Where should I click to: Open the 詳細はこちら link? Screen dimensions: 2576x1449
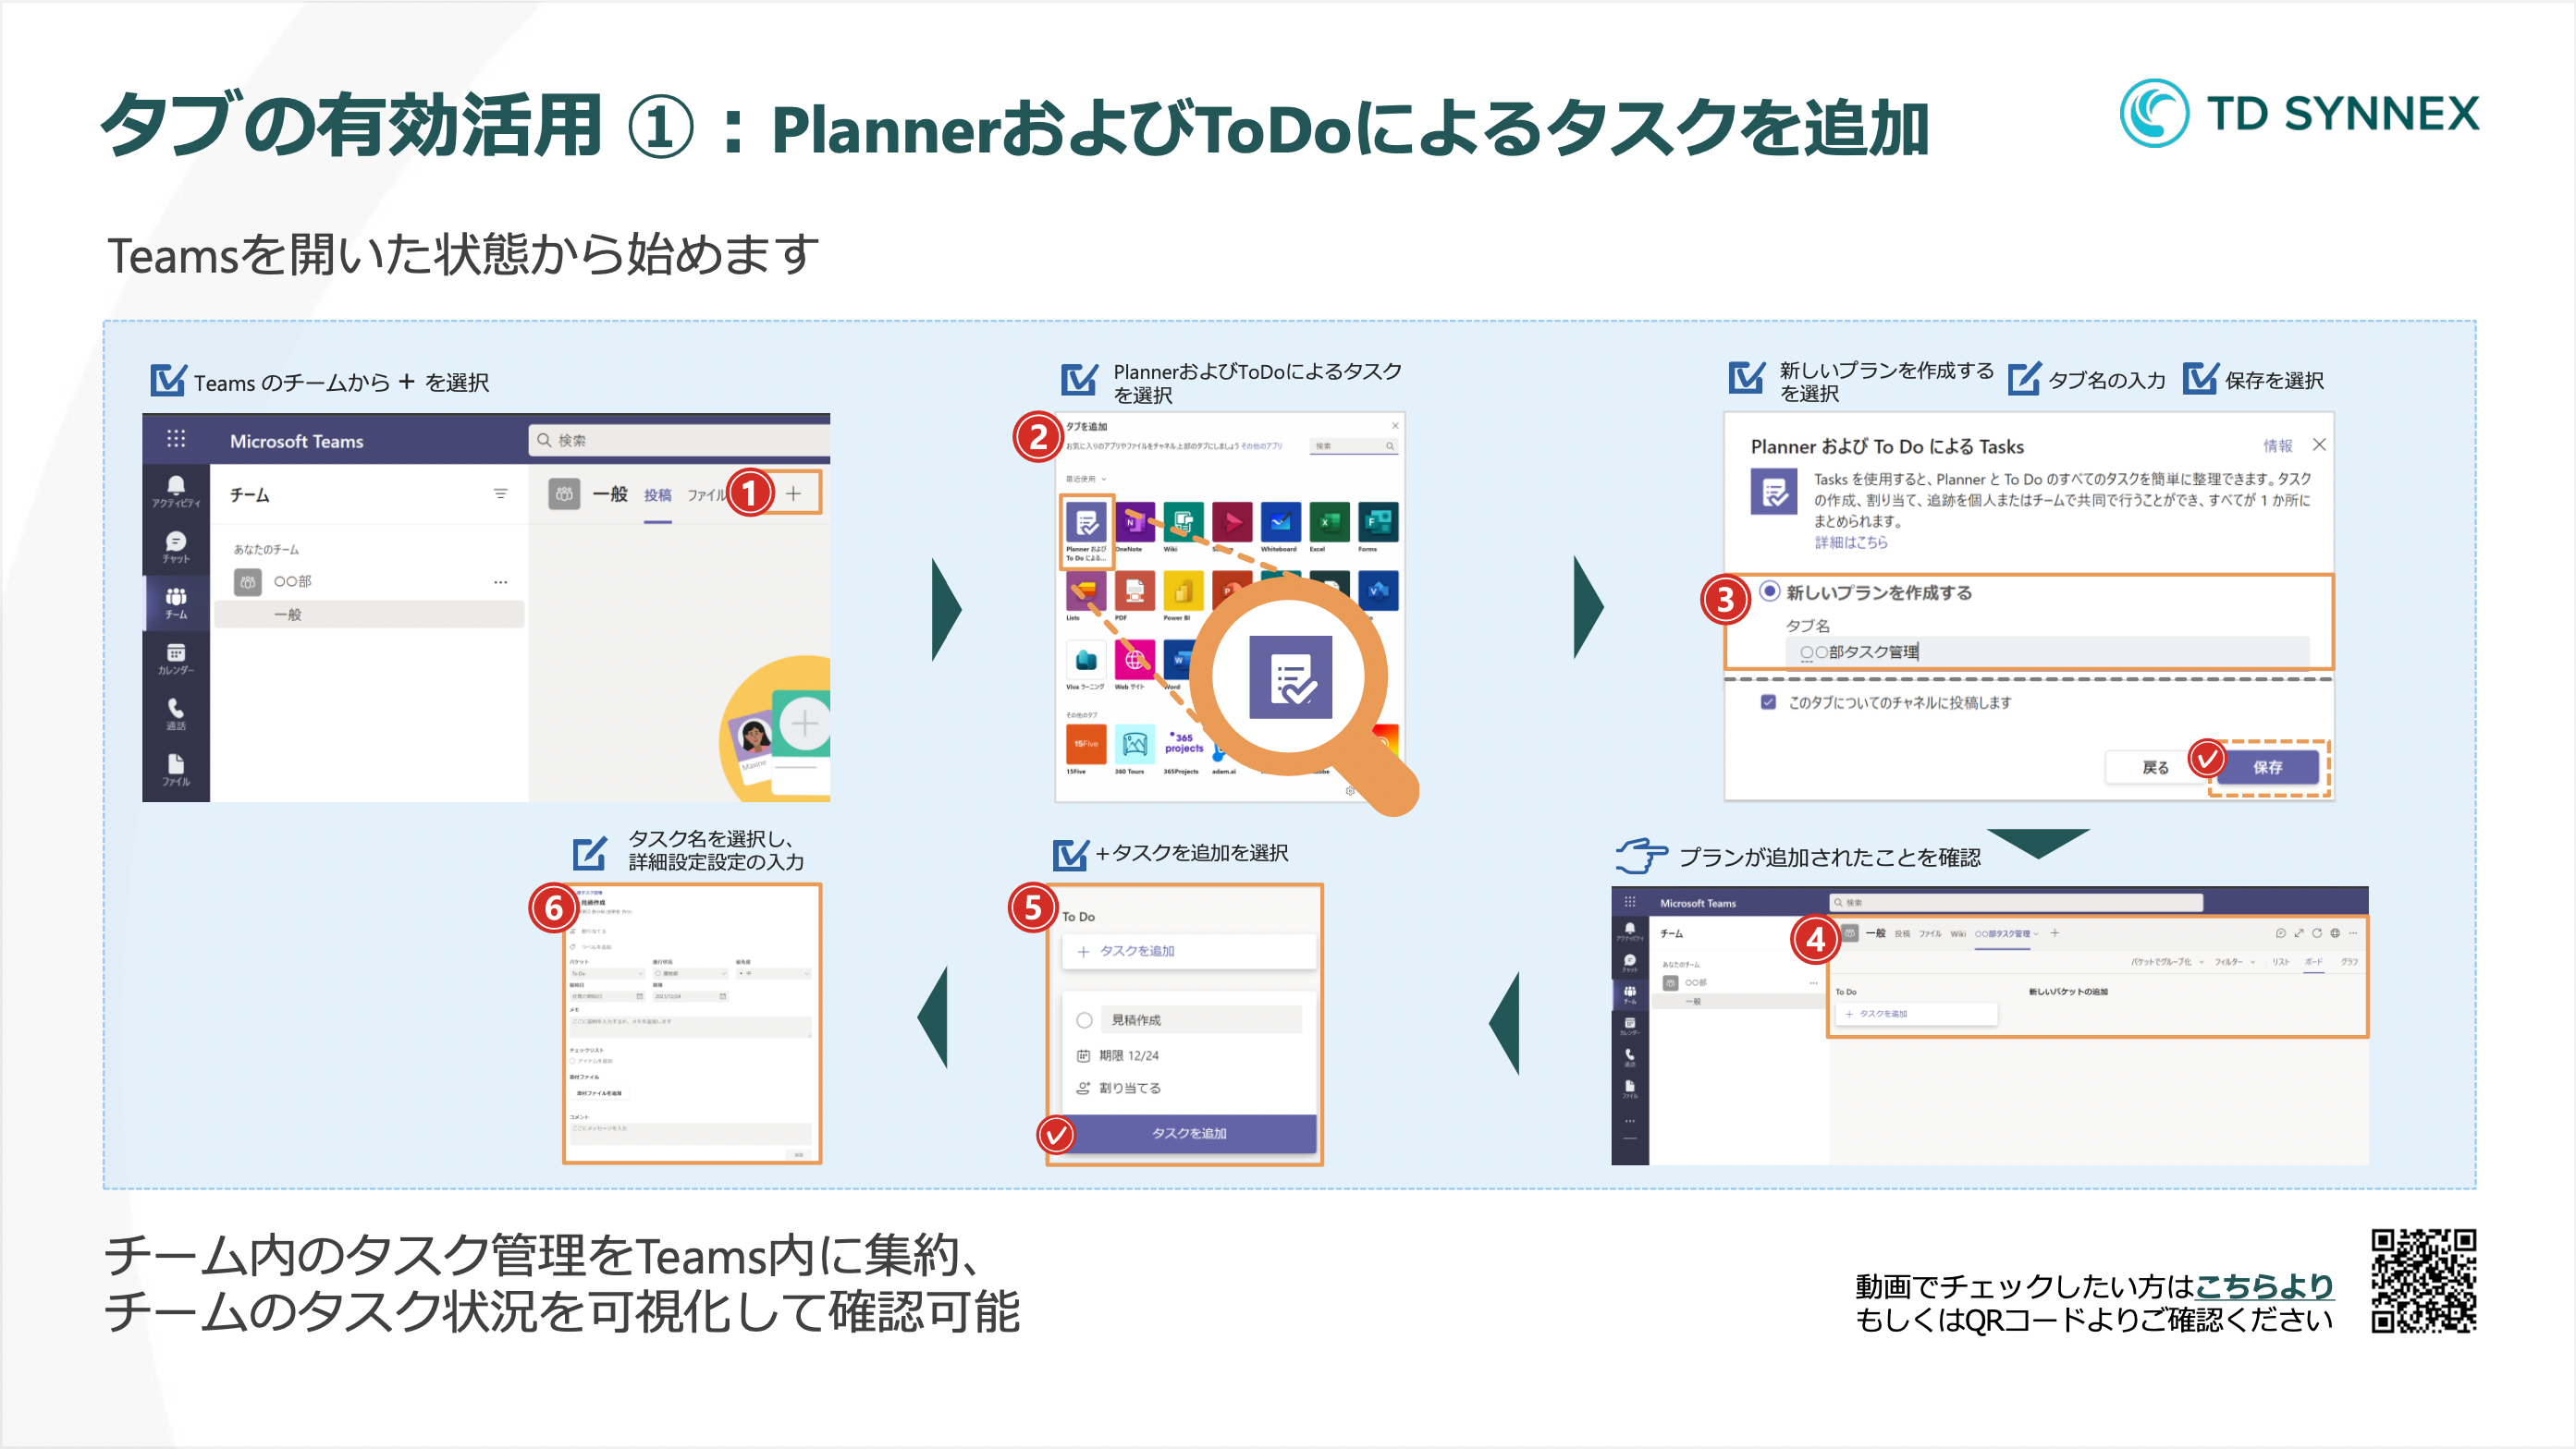1851,542
